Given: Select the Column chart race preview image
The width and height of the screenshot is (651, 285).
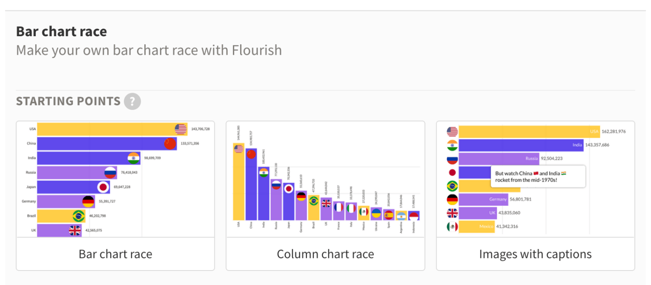Looking at the screenshot, I should coord(325,179).
